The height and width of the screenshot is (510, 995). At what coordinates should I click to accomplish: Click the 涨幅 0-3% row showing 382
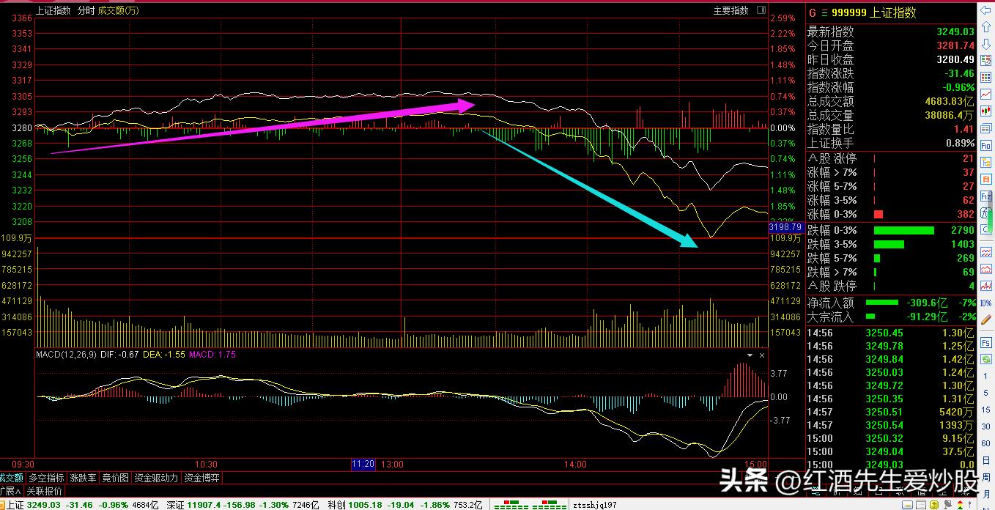coord(891,214)
